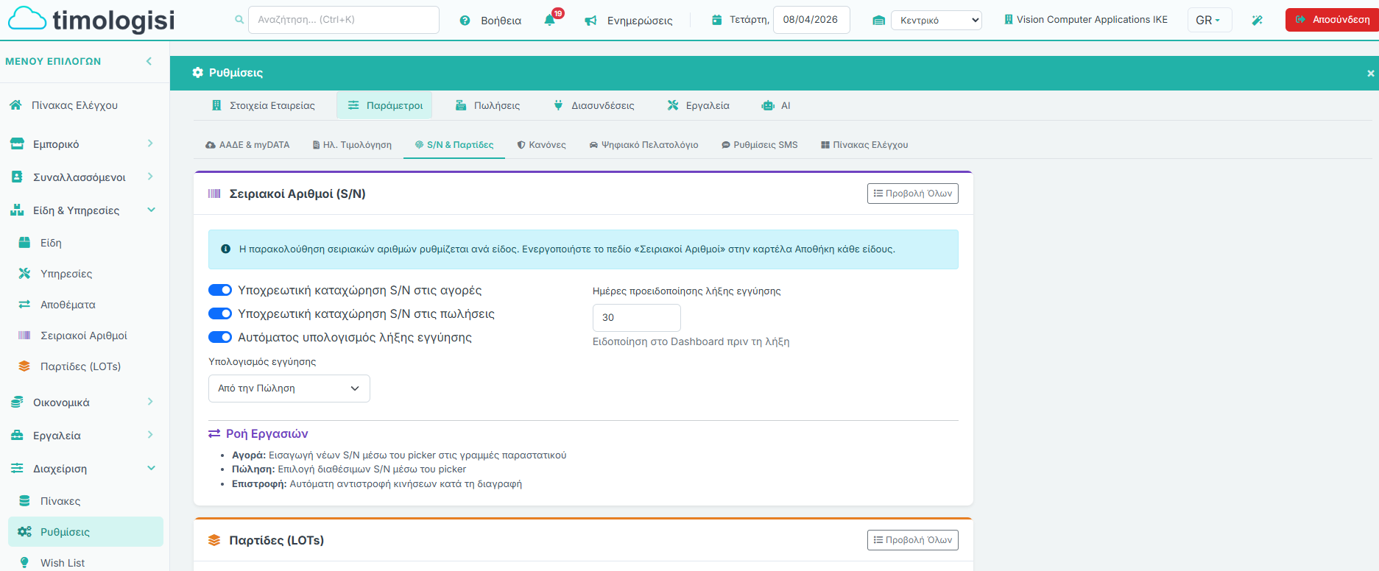Click the date field 08/04/2026

pos(811,20)
